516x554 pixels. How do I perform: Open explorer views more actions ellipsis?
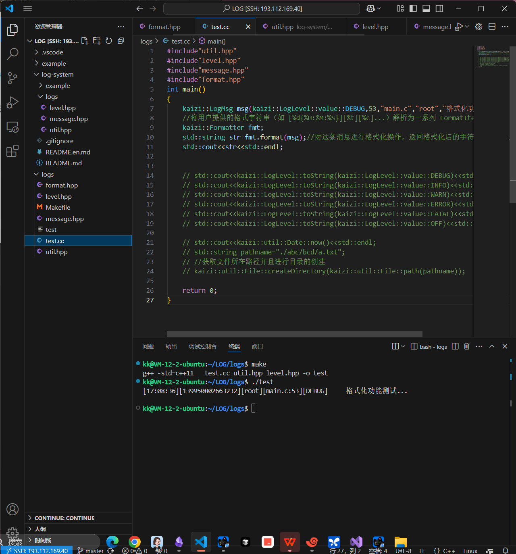click(x=121, y=27)
